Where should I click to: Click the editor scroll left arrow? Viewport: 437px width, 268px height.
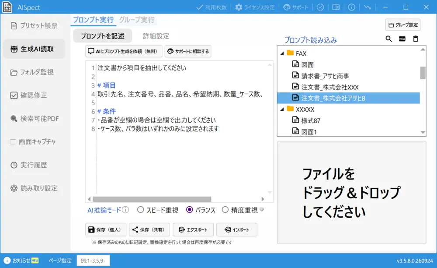click(89, 199)
